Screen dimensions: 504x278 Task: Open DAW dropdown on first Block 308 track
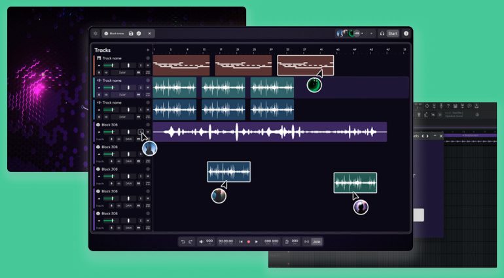pos(129,139)
